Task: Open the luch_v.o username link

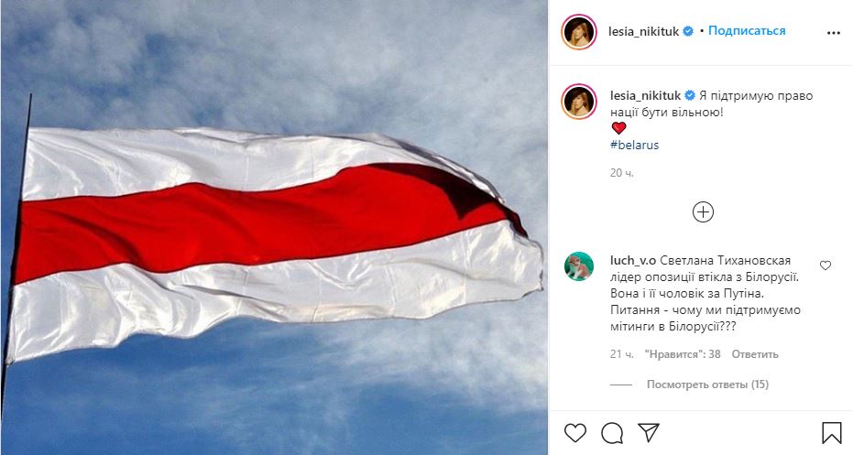Action: (633, 260)
